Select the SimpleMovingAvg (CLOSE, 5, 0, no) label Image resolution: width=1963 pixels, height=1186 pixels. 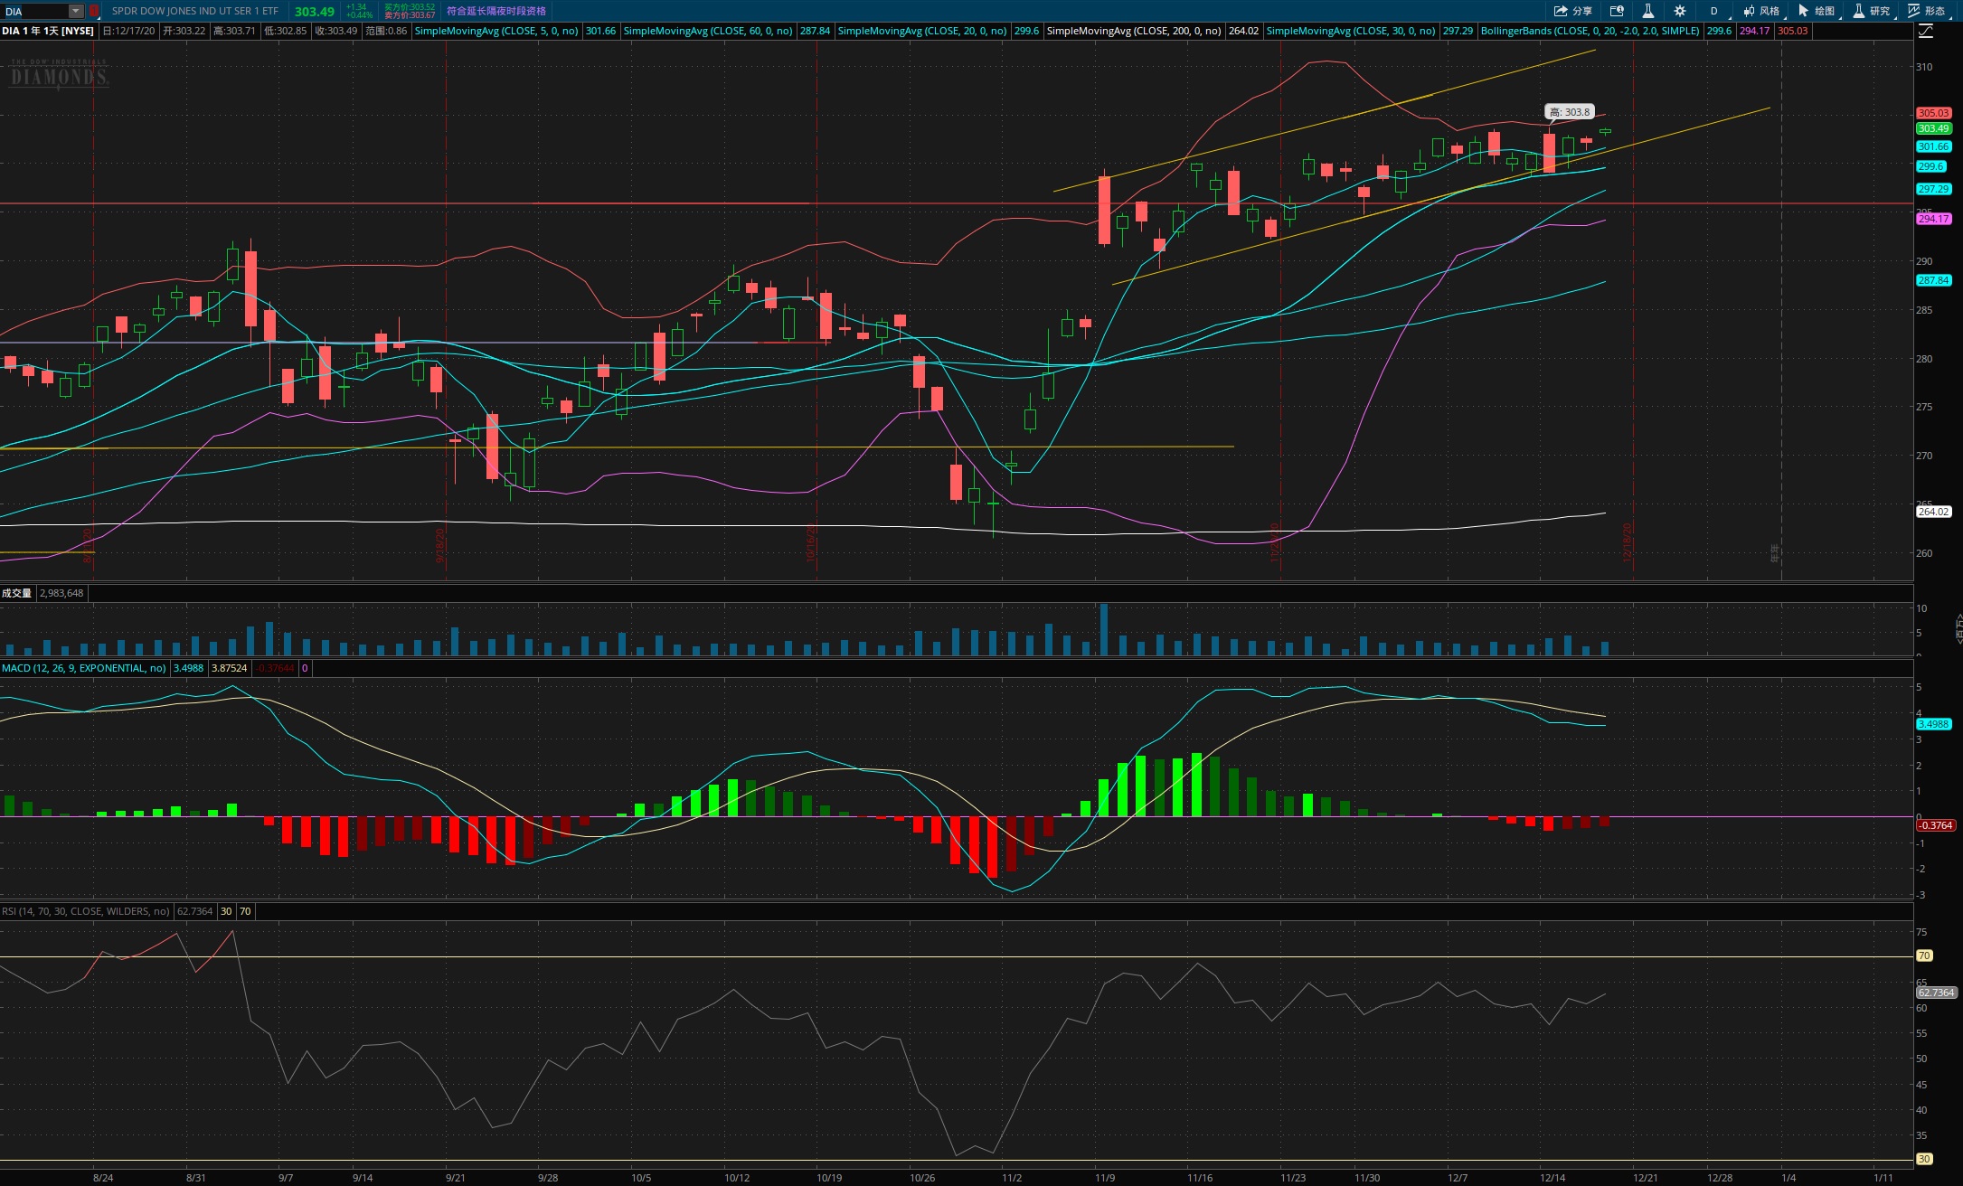(x=496, y=31)
